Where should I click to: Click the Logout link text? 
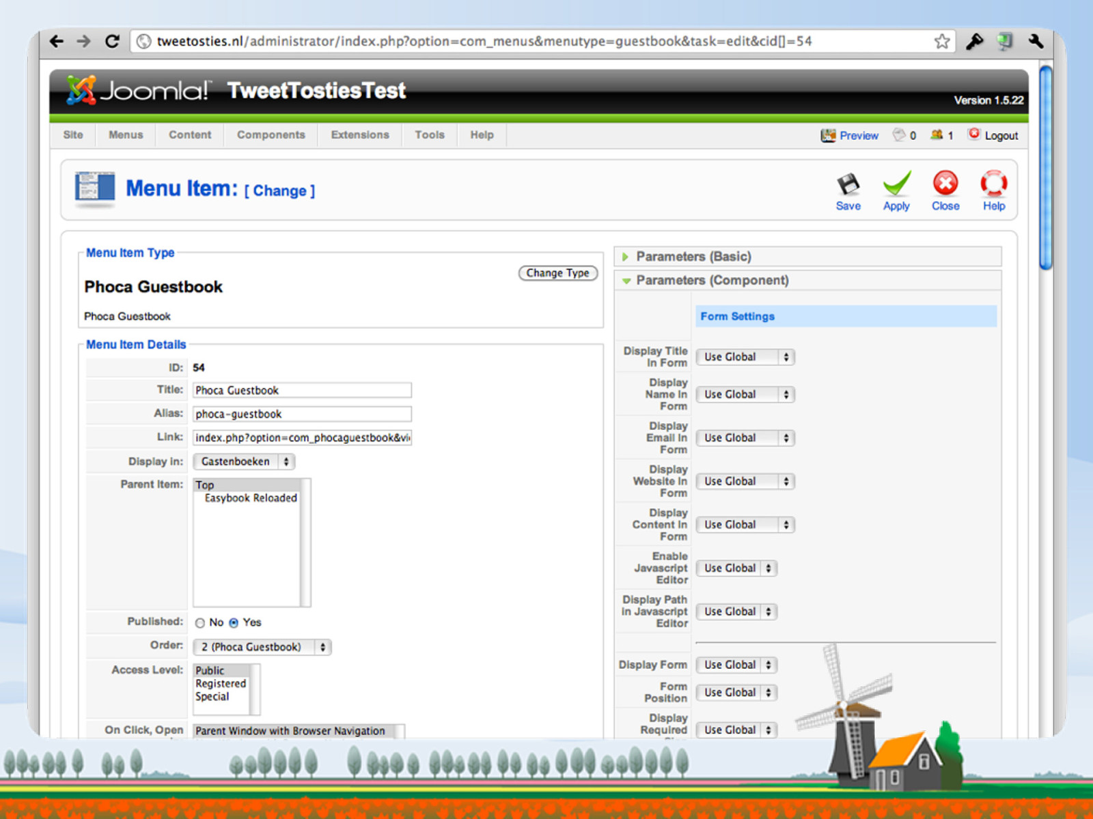(x=1001, y=136)
